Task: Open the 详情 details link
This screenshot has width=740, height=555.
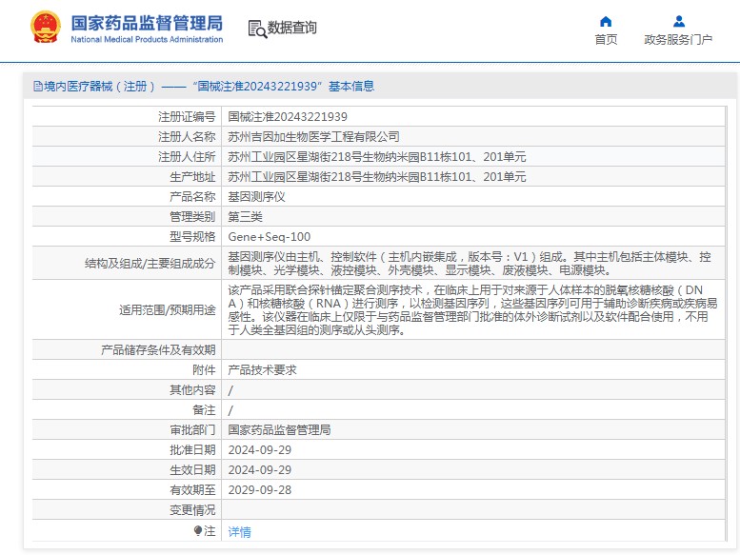Action: [x=239, y=532]
